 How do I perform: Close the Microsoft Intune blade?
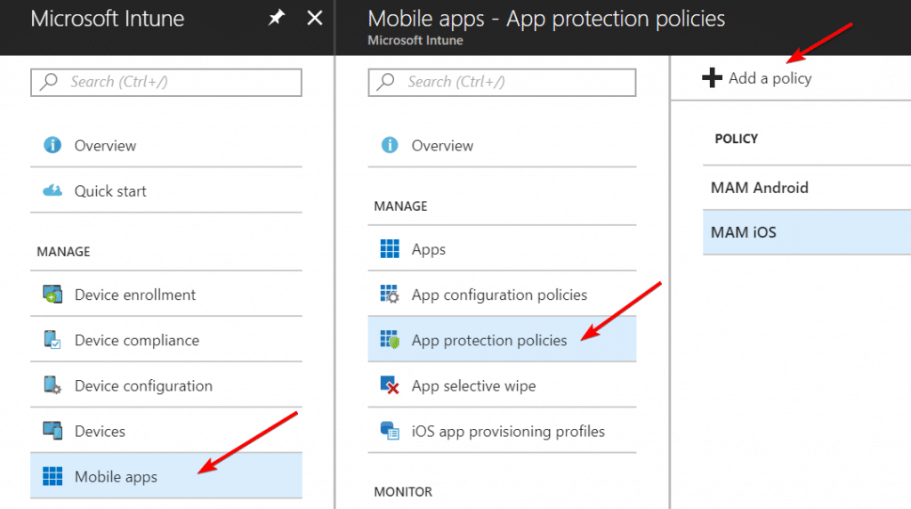pyautogui.click(x=314, y=19)
